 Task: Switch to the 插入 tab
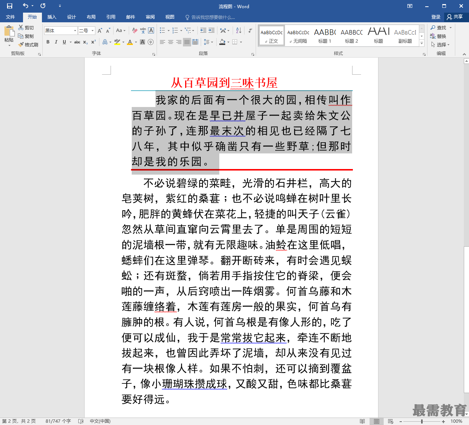point(52,17)
